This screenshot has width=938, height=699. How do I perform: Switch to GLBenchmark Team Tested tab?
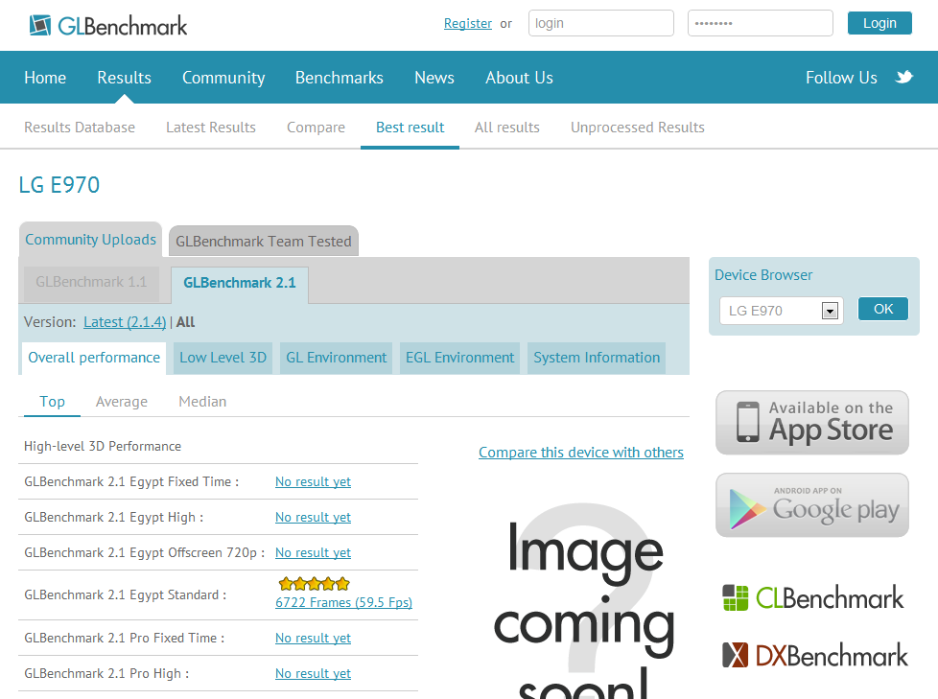point(263,241)
